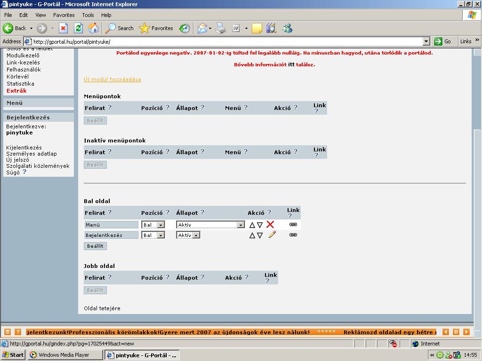Delete the Menü module with red X
This screenshot has width=482, height=361.
click(270, 225)
